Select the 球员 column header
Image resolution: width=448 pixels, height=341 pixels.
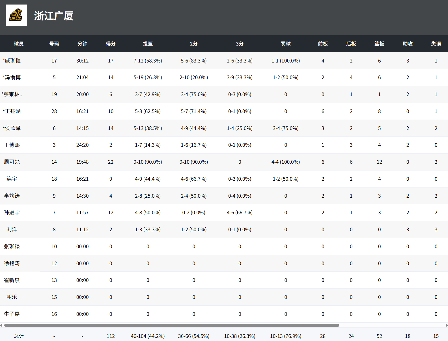click(x=19, y=44)
